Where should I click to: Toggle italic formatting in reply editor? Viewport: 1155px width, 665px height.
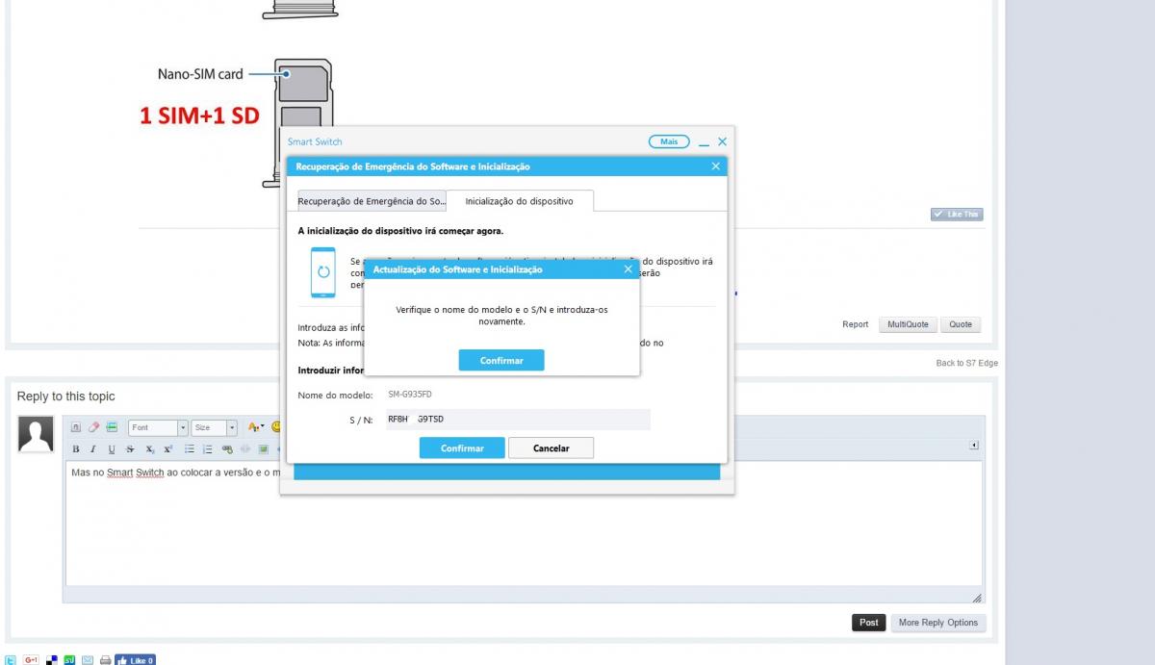tap(93, 449)
